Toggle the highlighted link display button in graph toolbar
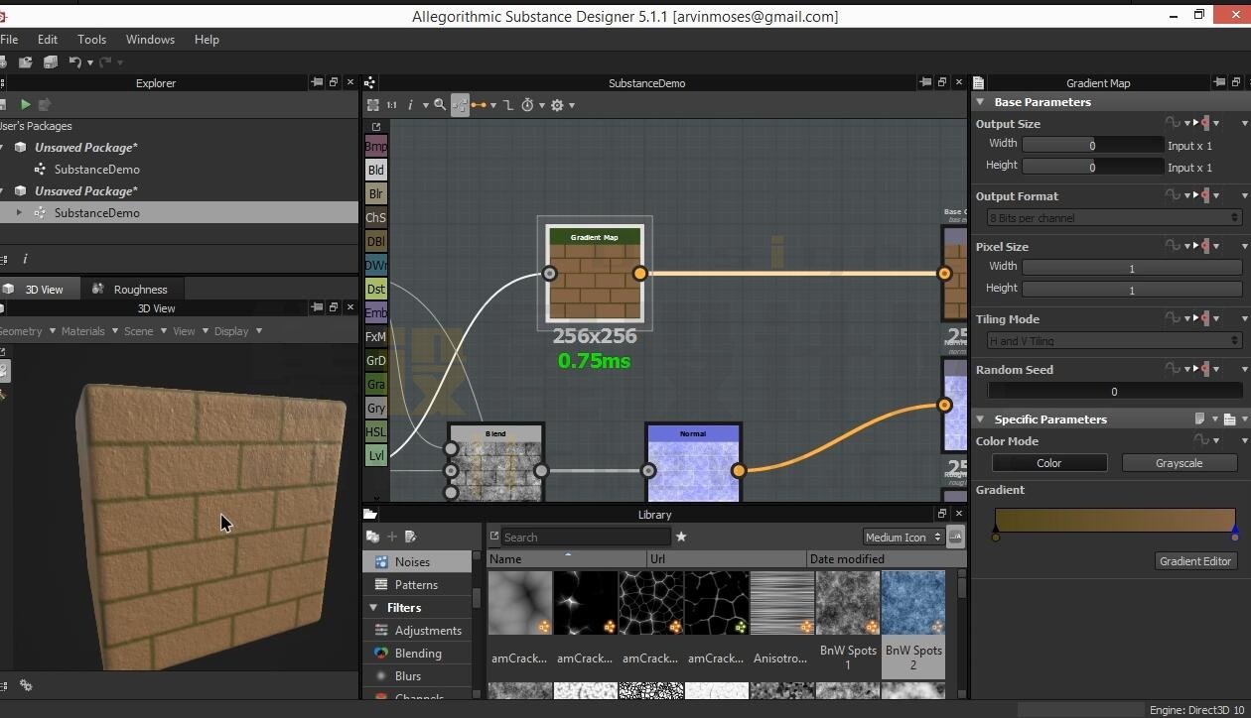1251x718 pixels. pos(460,104)
